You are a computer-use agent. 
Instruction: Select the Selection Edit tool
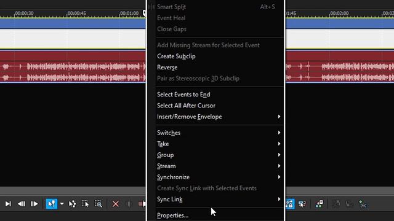coord(85,204)
